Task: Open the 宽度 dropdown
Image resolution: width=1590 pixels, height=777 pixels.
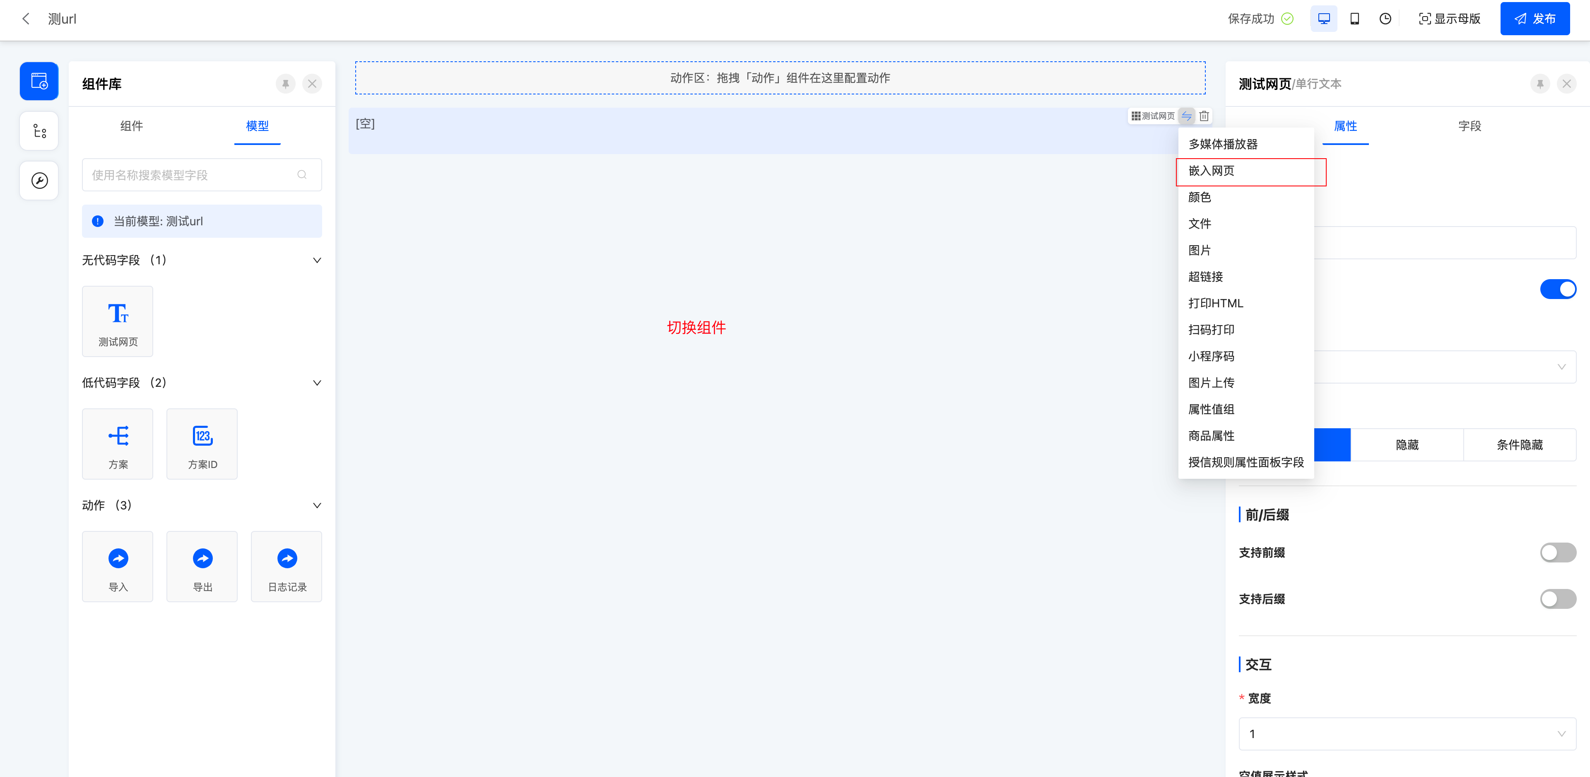Action: click(x=1407, y=734)
